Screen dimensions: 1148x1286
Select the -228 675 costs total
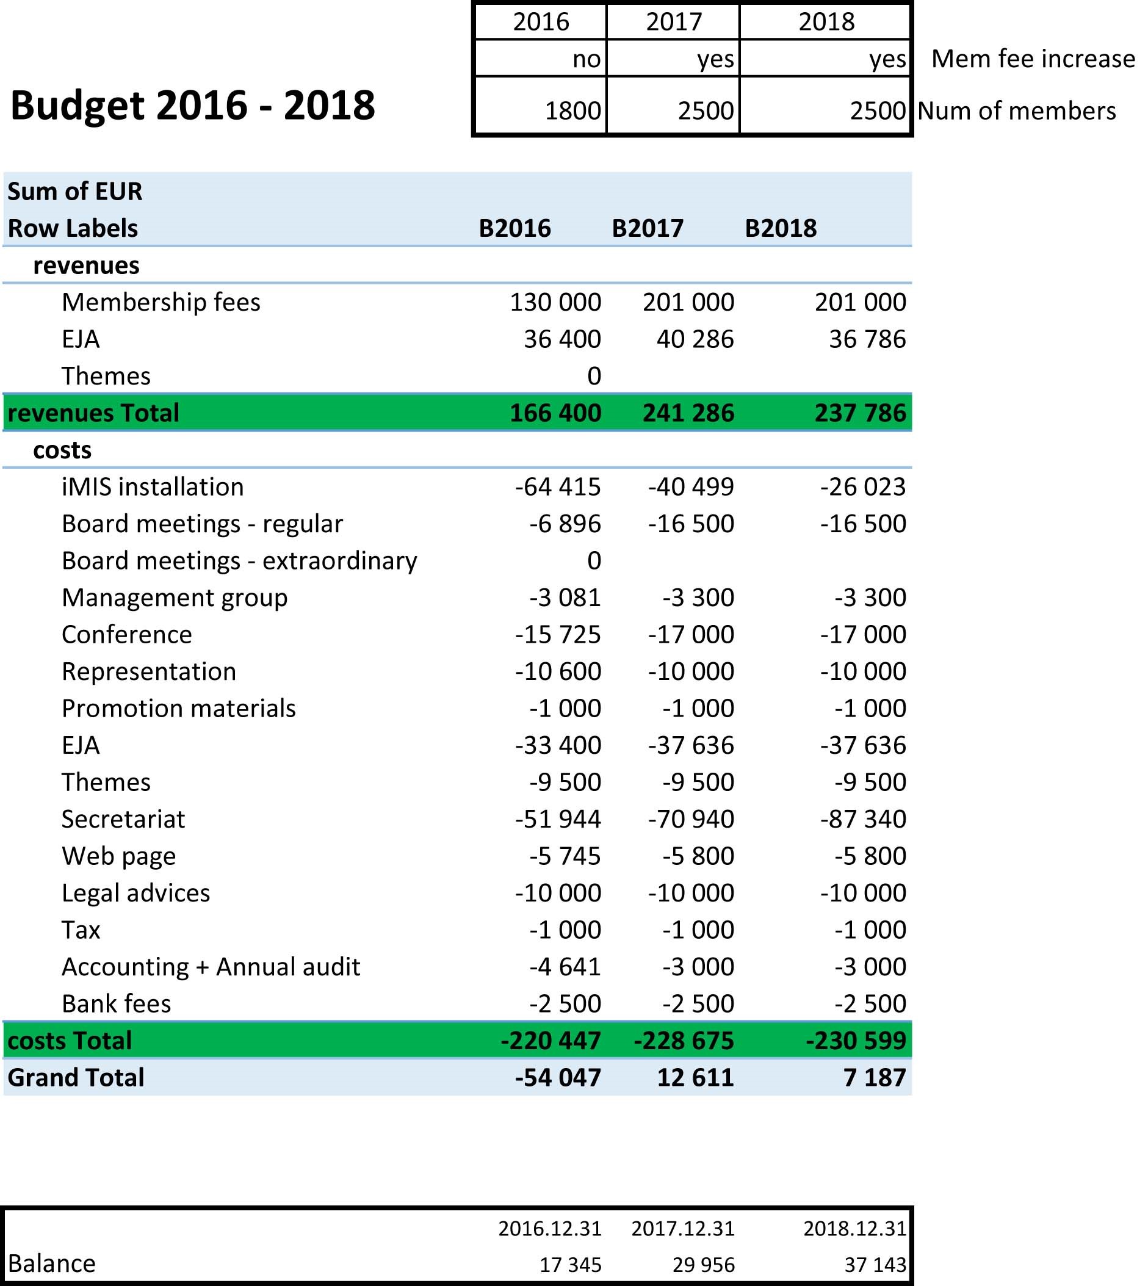point(684,1041)
